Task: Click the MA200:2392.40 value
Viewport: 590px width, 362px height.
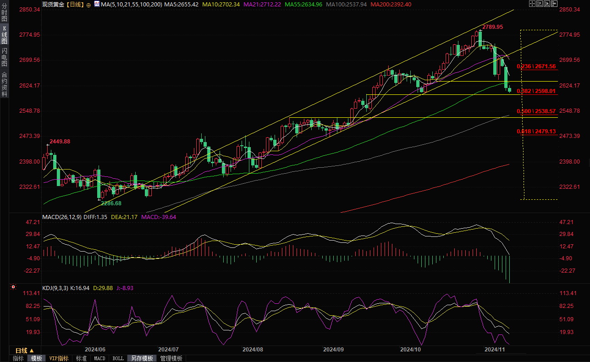Action: [391, 4]
